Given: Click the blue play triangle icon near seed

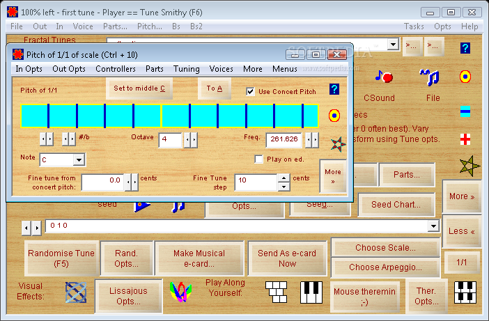Looking at the screenshot, I should [x=142, y=206].
